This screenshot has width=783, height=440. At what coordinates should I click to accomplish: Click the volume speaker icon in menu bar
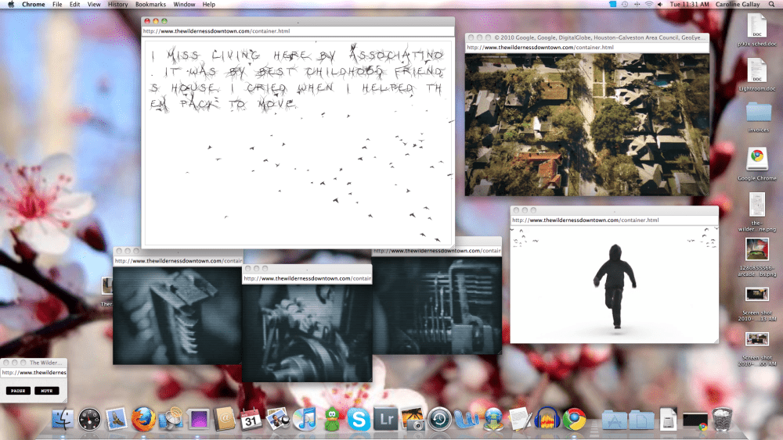tap(660, 5)
